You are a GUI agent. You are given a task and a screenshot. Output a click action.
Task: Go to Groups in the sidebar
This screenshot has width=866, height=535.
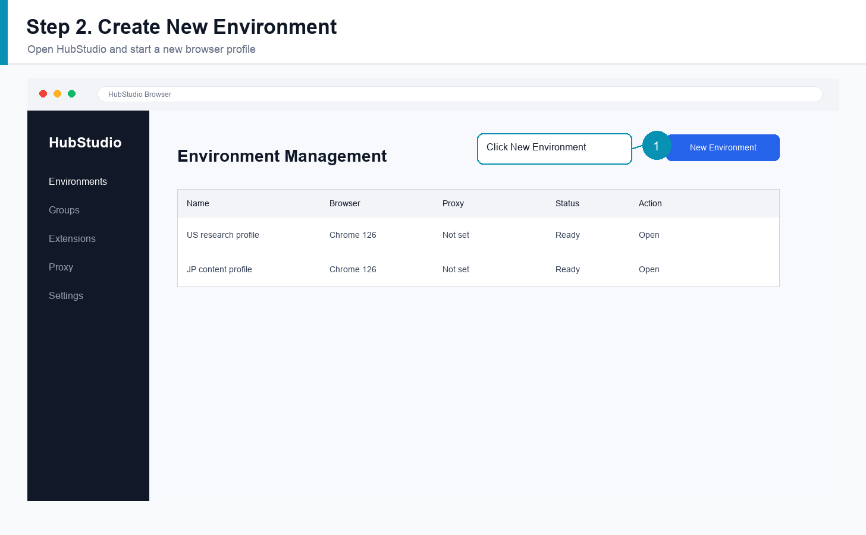pyautogui.click(x=64, y=210)
